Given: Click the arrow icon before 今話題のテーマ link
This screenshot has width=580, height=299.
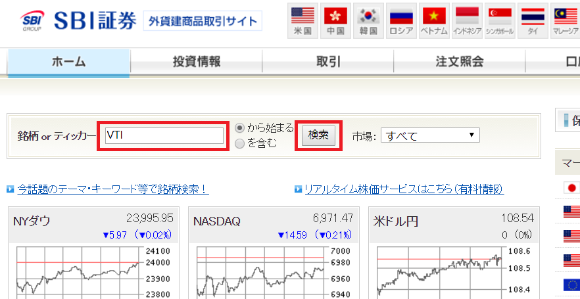Looking at the screenshot, I should pos(11,190).
